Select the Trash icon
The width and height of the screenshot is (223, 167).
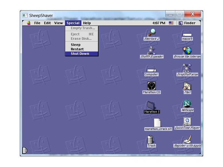point(150,139)
